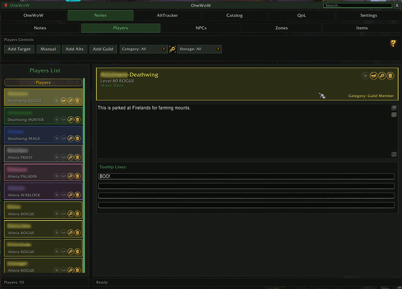Focus the Search field in title bar
Viewport: 402px width, 289px height.
(358, 5)
